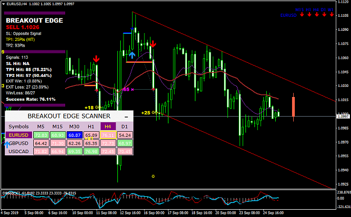Click the red down arrow under top-right H1
351x217 pixels.
(309, 15)
